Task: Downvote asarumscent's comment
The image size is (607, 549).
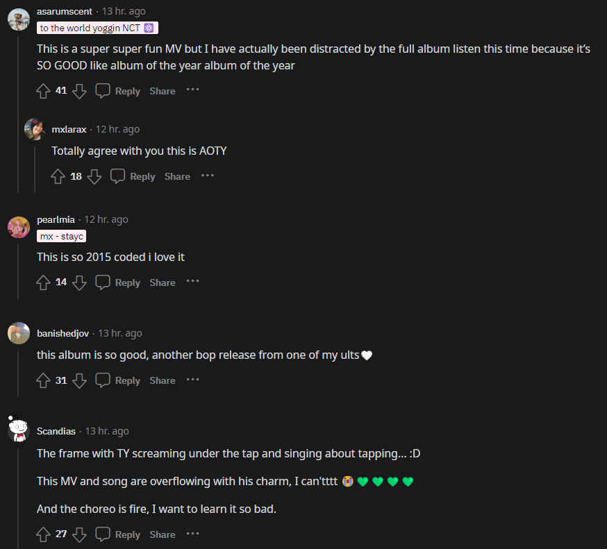Action: point(79,91)
